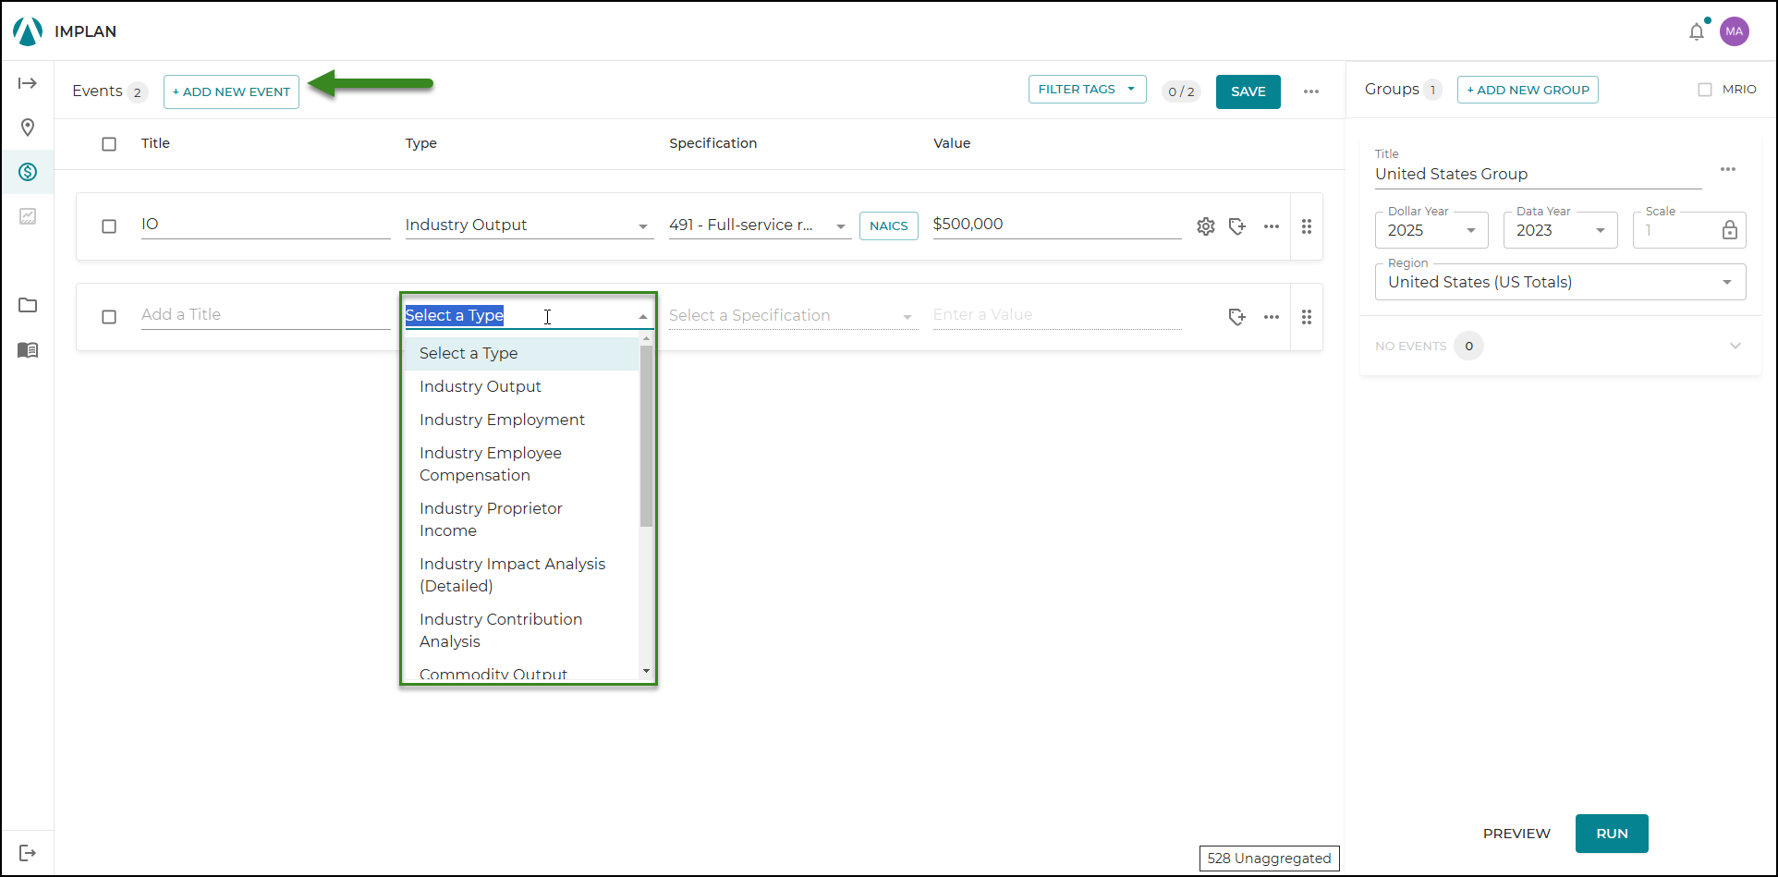Open more options for untitled event row
Image resolution: width=1778 pixels, height=877 pixels.
coord(1272,317)
